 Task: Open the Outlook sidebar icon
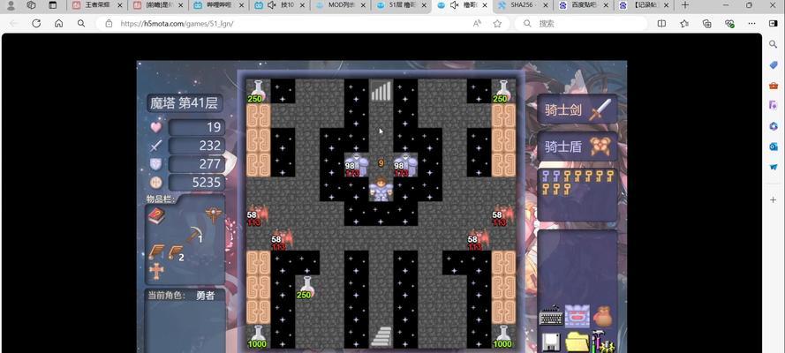pos(773,146)
